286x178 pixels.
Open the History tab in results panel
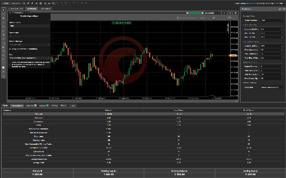[54, 106]
